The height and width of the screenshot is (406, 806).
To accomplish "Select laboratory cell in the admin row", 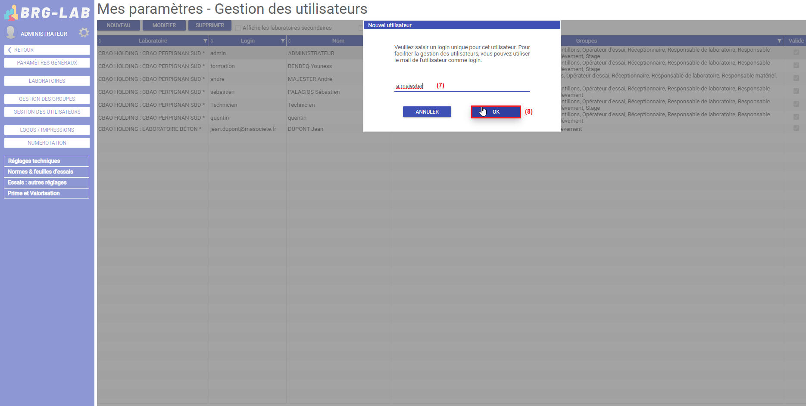I will click(153, 53).
